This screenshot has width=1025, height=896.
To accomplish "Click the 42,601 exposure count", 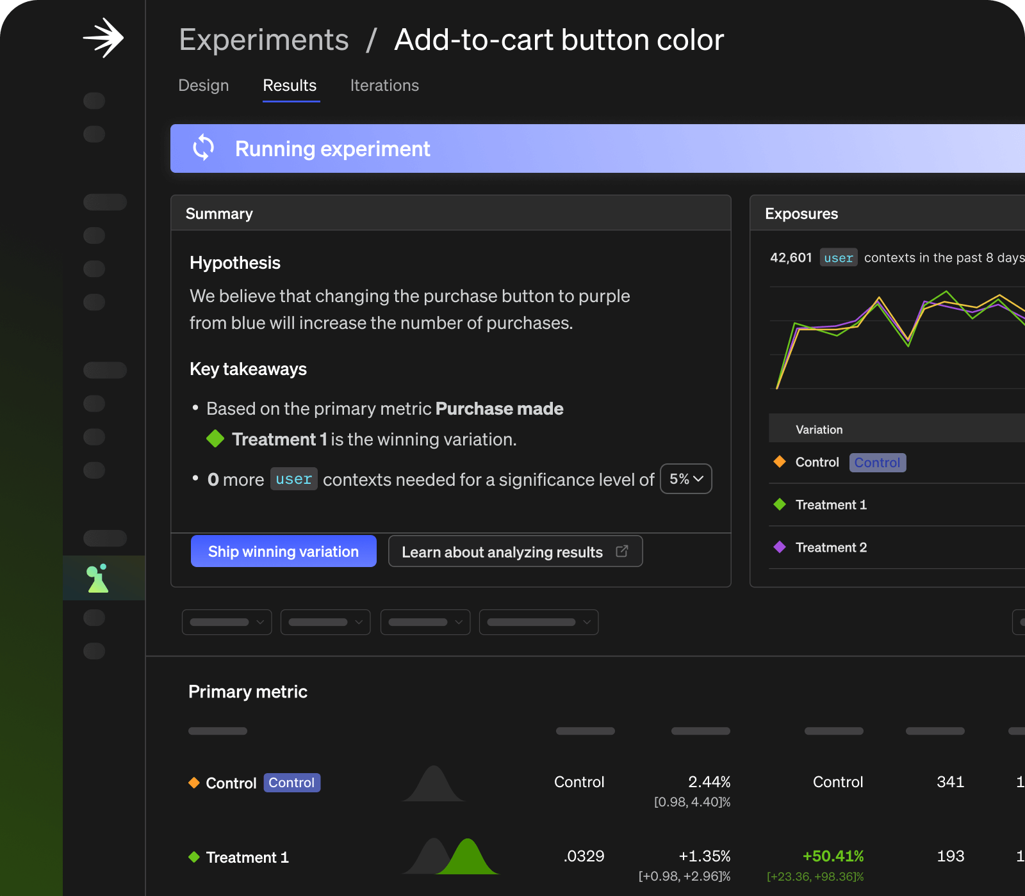I will 791,257.
